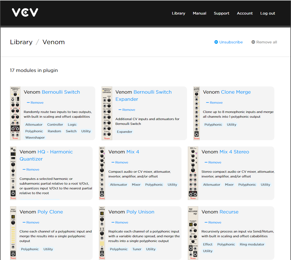Open the Bernoulli Switch Expander panel thumbnail
The width and height of the screenshot is (291, 260).
(107, 113)
